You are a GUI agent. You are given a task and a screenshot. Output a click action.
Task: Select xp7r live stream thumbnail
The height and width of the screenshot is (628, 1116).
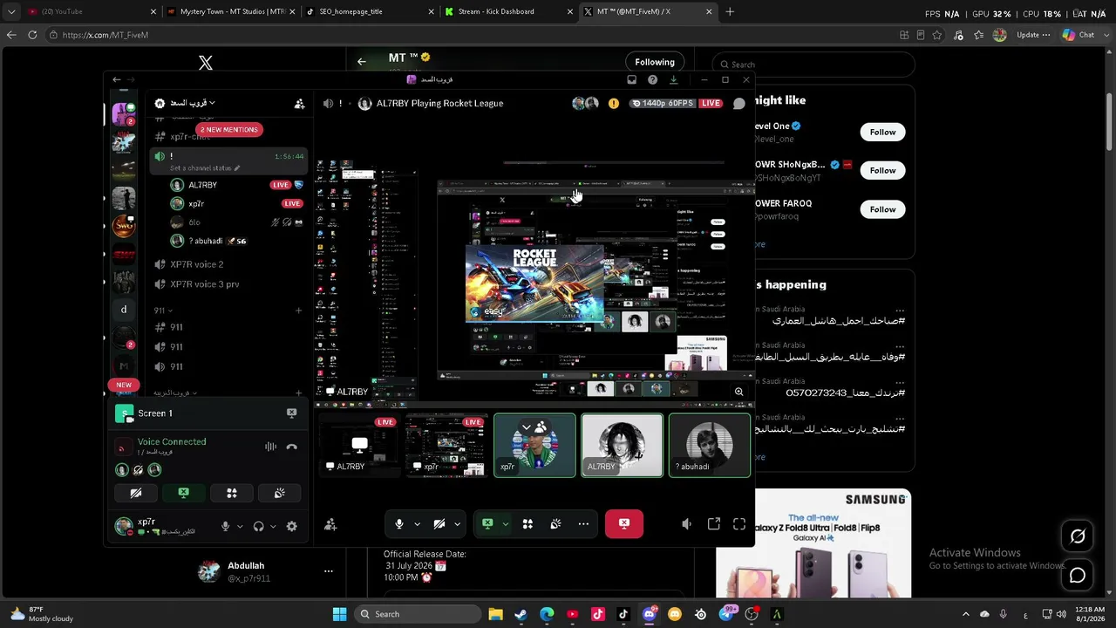point(446,446)
